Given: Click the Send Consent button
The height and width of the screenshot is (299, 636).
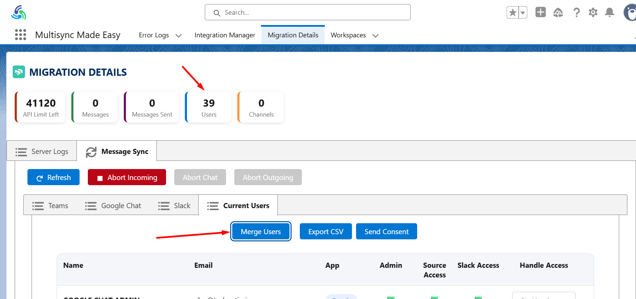Looking at the screenshot, I should (387, 231).
